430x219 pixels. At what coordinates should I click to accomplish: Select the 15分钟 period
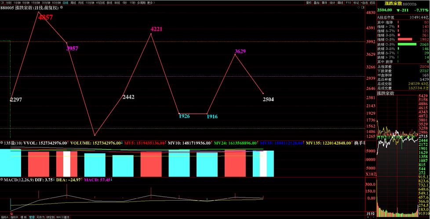pos(36,2)
